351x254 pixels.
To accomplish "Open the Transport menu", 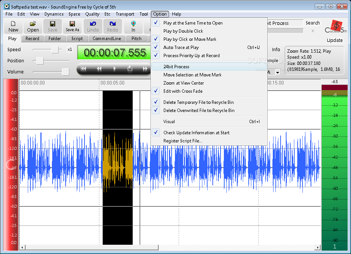I will pos(125,14).
